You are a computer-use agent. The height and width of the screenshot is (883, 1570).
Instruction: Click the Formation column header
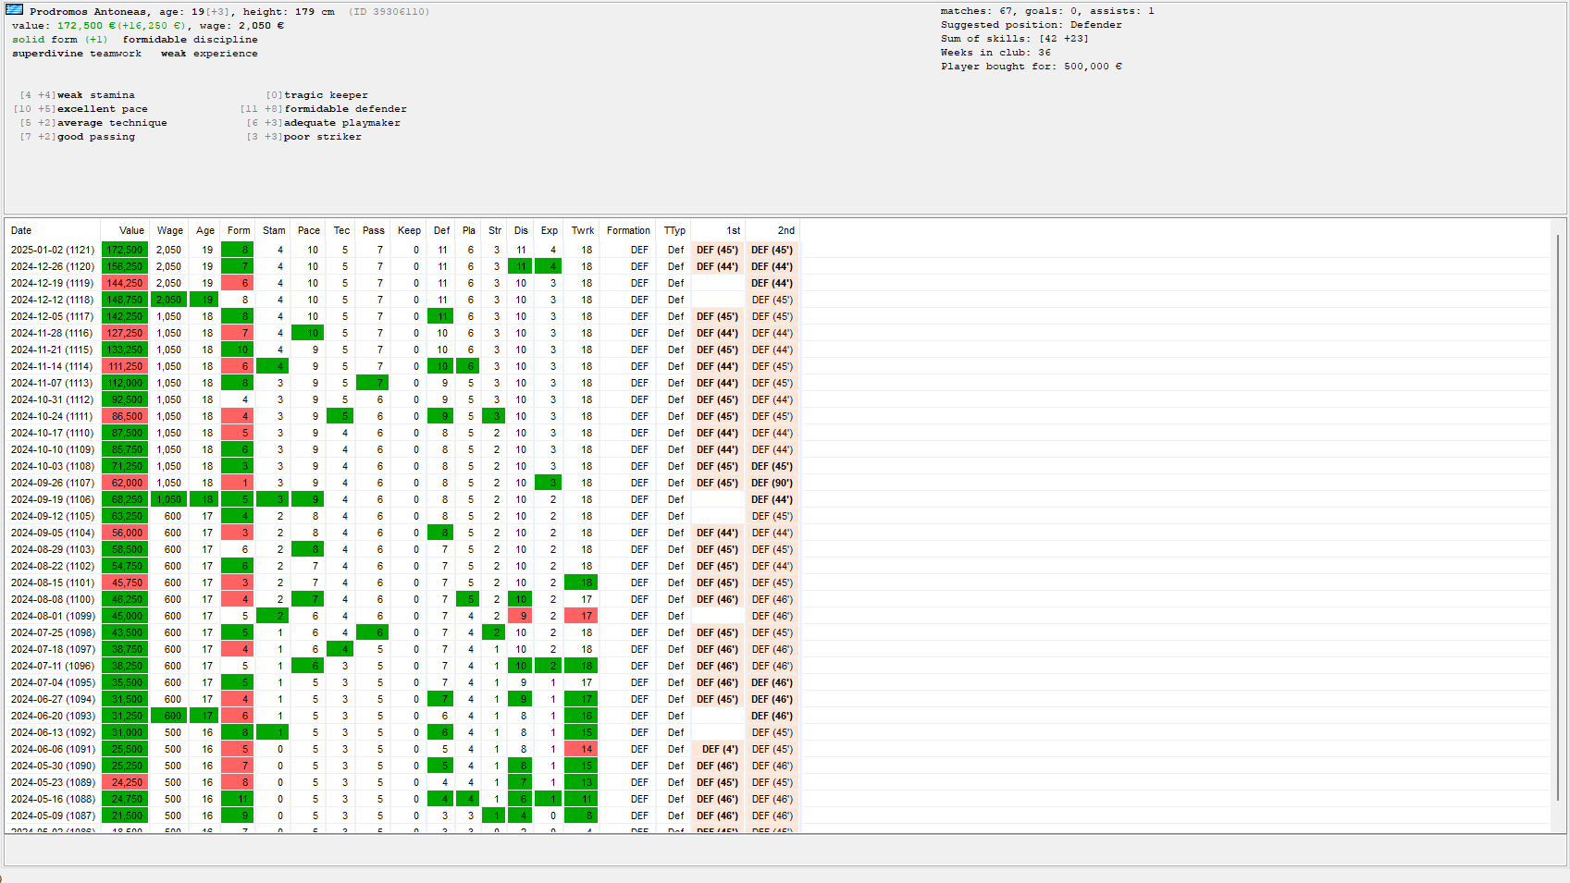pyautogui.click(x=628, y=230)
